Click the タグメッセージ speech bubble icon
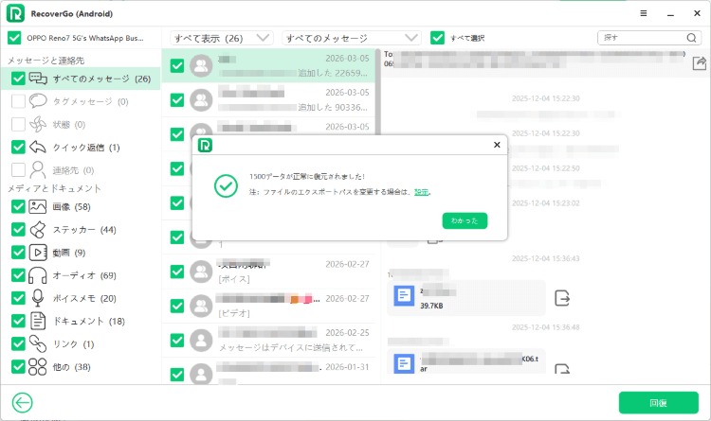 [x=38, y=101]
